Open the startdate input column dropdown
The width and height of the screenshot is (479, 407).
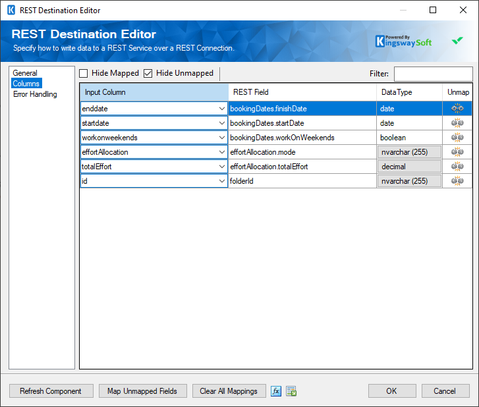[x=222, y=123]
